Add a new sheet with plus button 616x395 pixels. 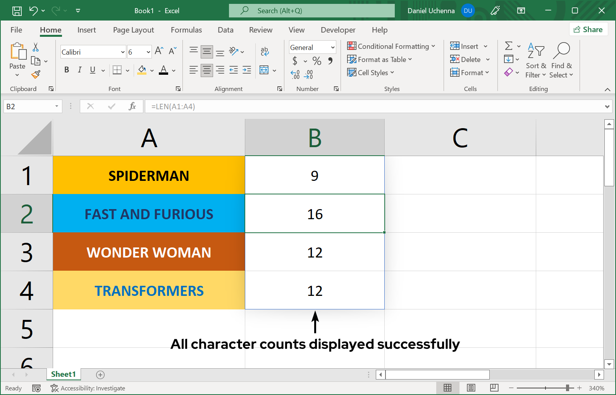point(100,374)
